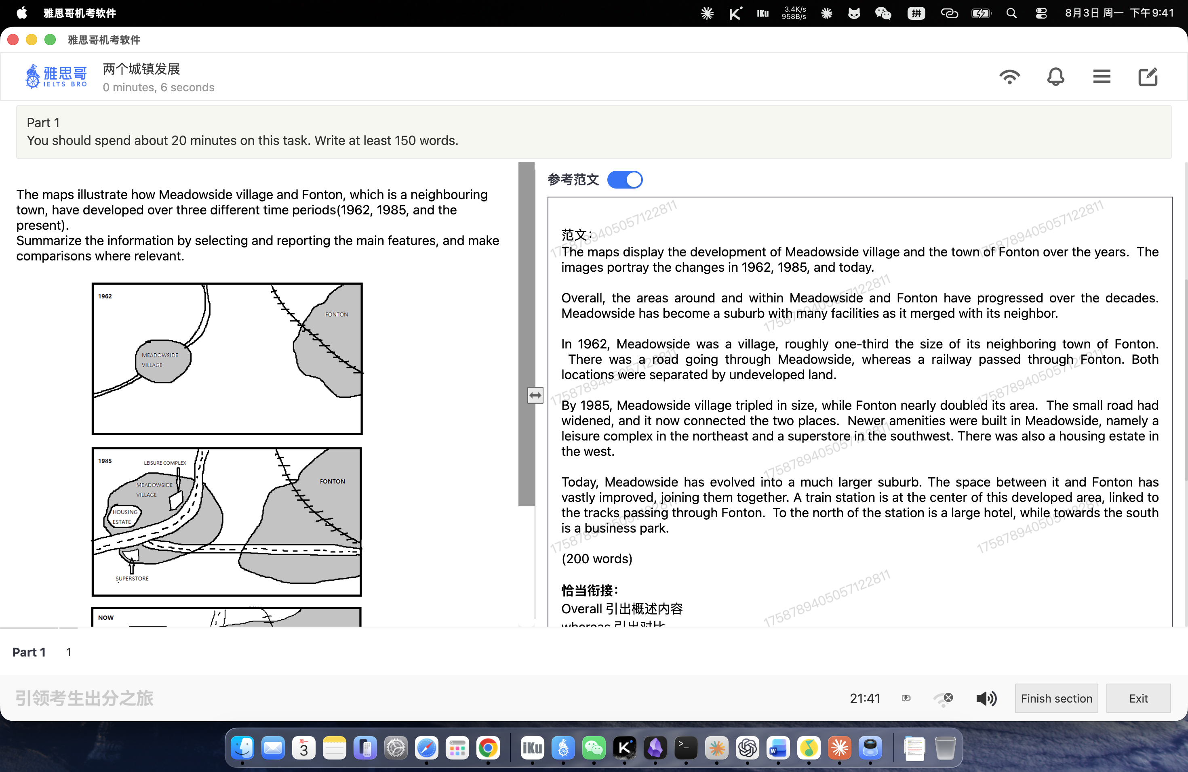Open Trash in the Dock
The image size is (1188, 772).
944,747
